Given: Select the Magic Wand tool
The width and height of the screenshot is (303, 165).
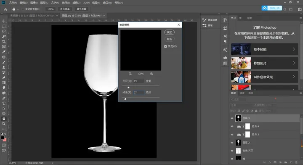Looking at the screenshot, I should [4, 37].
